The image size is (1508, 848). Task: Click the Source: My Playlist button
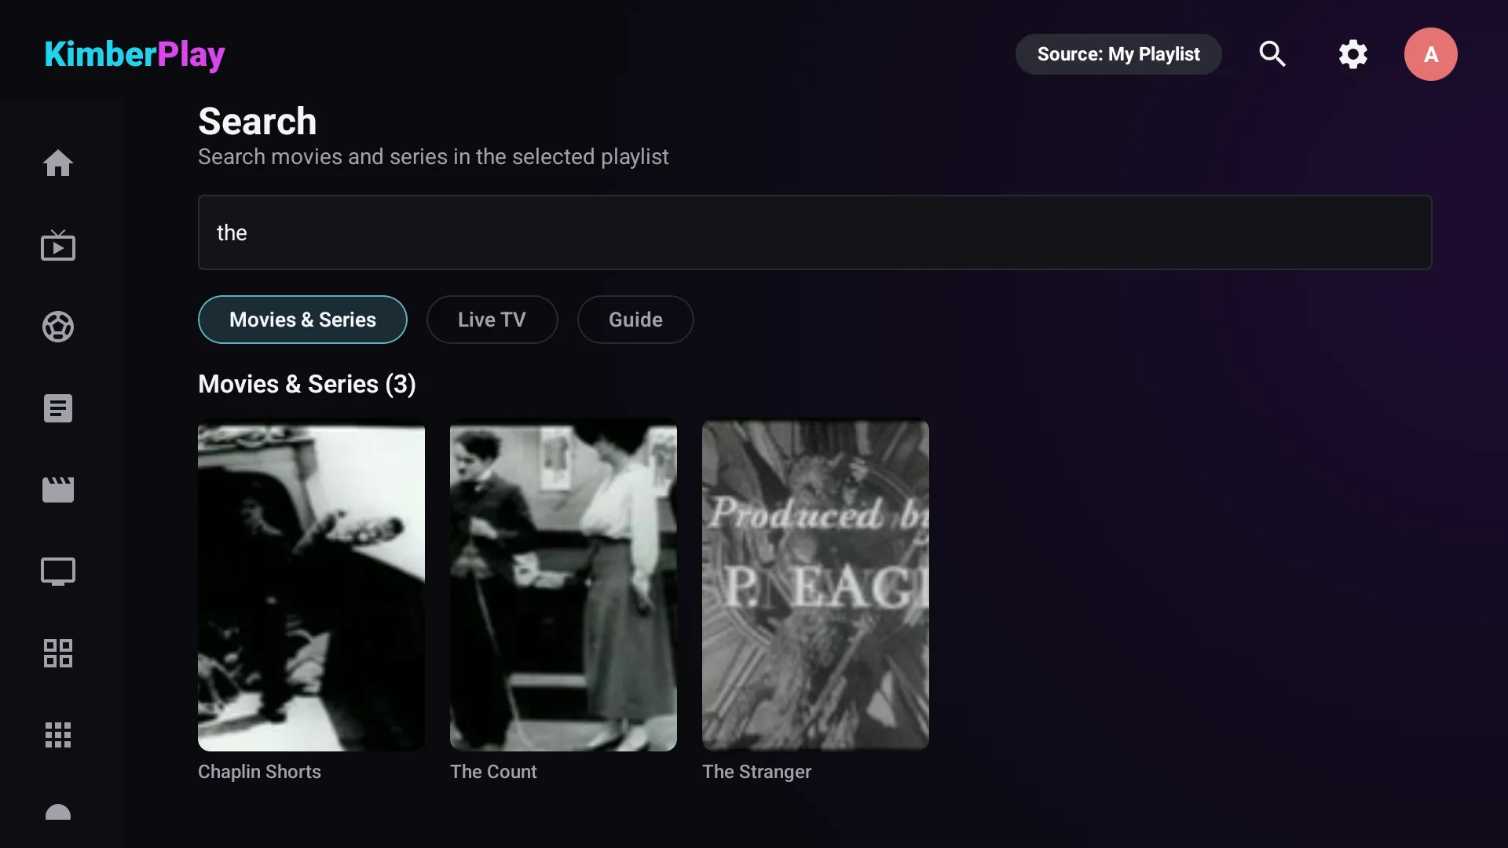coord(1118,54)
